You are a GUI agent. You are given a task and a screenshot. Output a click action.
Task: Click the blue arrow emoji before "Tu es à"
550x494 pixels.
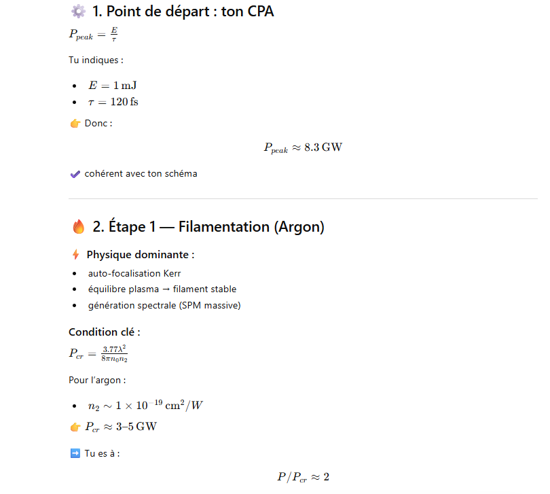(x=75, y=453)
